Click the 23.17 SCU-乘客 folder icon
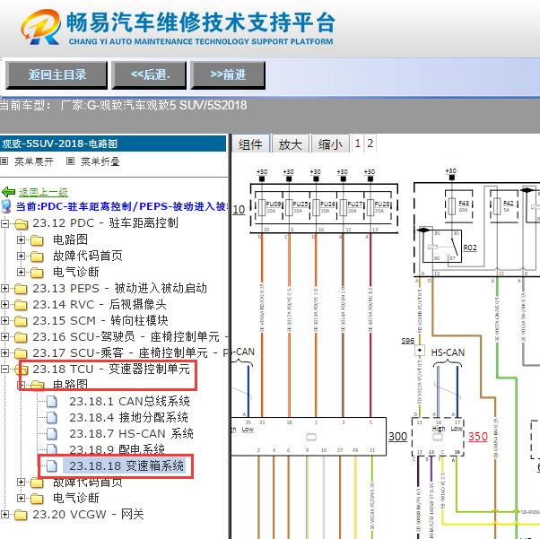Viewport: 540px width, 539px height. (x=21, y=353)
